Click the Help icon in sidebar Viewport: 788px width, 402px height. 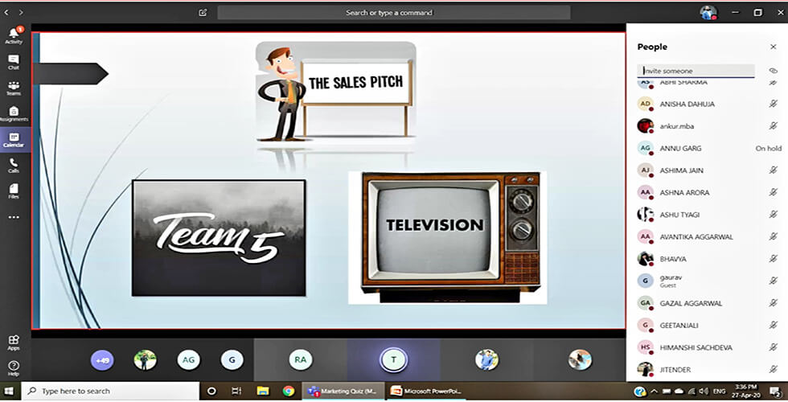13,368
